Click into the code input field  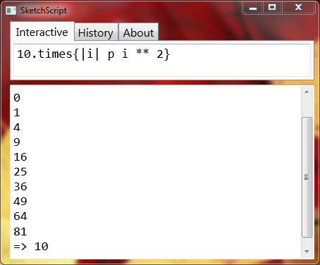[x=162, y=60]
